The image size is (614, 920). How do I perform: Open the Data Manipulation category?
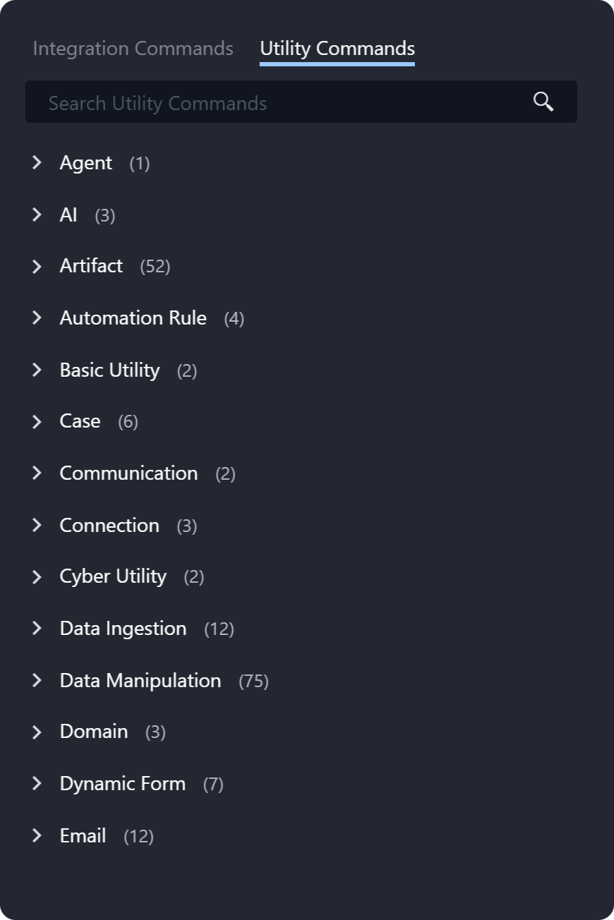[x=140, y=680]
